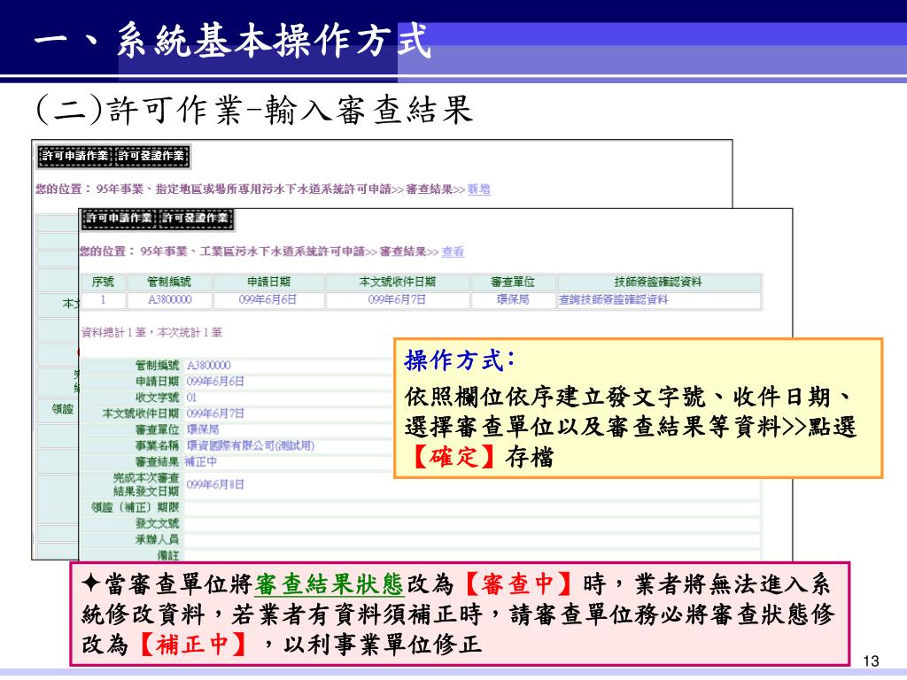Image resolution: width=907 pixels, height=680 pixels.
Task: Click the form's 管制編號 value A3800000
Action: click(x=209, y=366)
